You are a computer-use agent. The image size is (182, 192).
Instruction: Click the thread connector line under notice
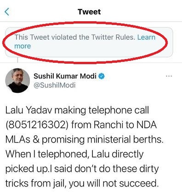17,60
